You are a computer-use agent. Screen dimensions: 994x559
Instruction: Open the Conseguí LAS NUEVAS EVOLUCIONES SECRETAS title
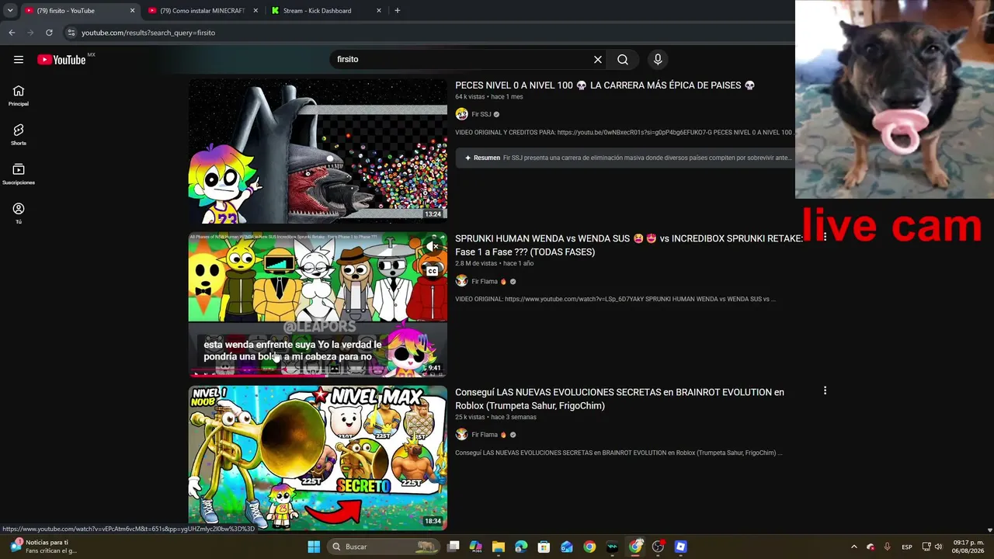[x=620, y=399]
